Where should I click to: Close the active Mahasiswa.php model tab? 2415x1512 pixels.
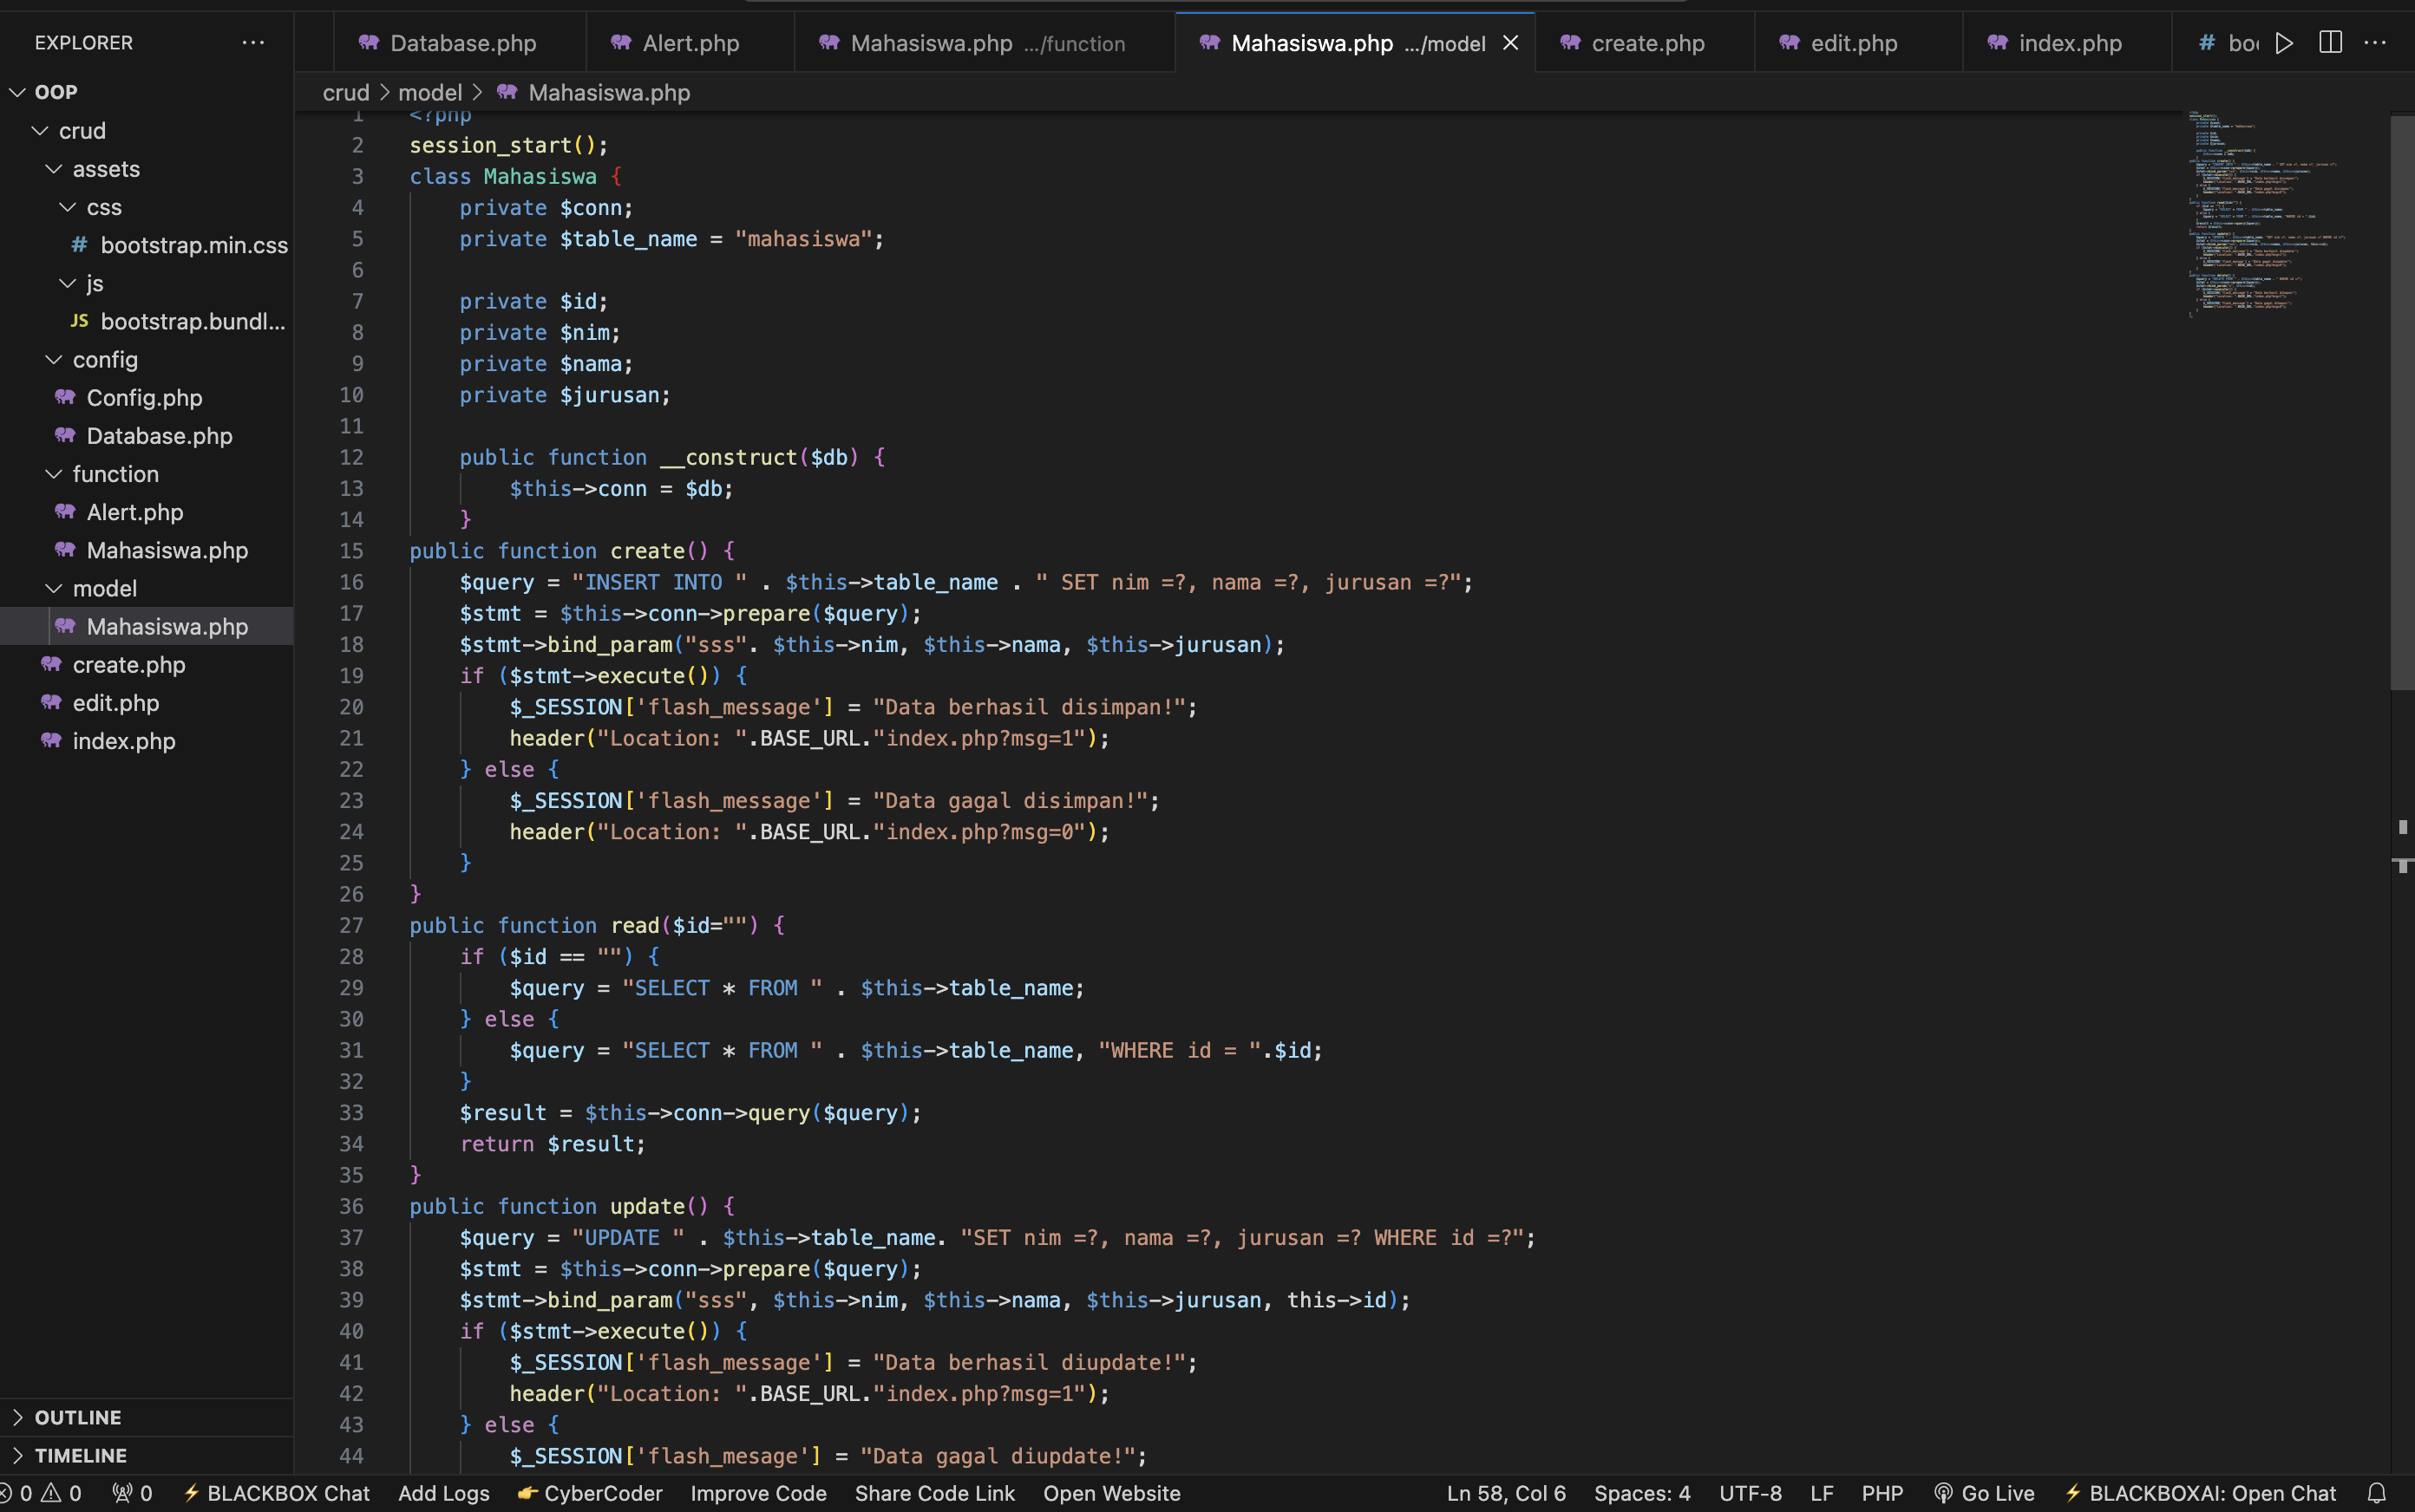coord(1509,42)
